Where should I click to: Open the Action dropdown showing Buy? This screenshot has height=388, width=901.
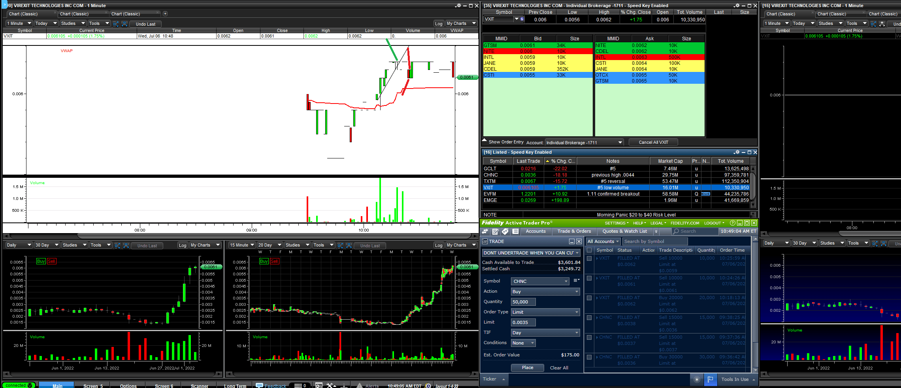[545, 292]
